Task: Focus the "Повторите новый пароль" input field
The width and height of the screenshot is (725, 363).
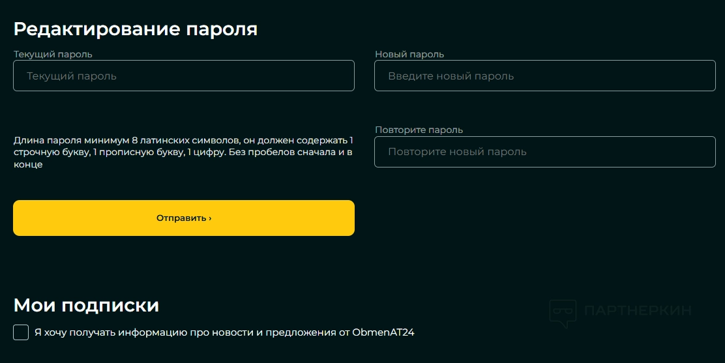Action: pos(545,151)
